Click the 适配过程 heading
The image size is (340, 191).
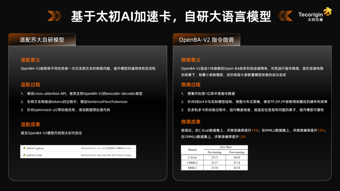tap(31, 85)
